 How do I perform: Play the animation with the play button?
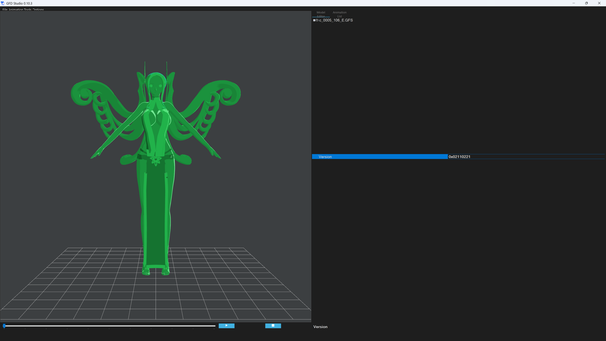pyautogui.click(x=226, y=326)
